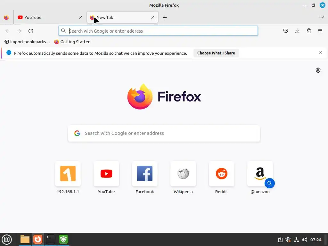Select the New Tab tab
This screenshot has height=246, width=328.
[x=122, y=17]
